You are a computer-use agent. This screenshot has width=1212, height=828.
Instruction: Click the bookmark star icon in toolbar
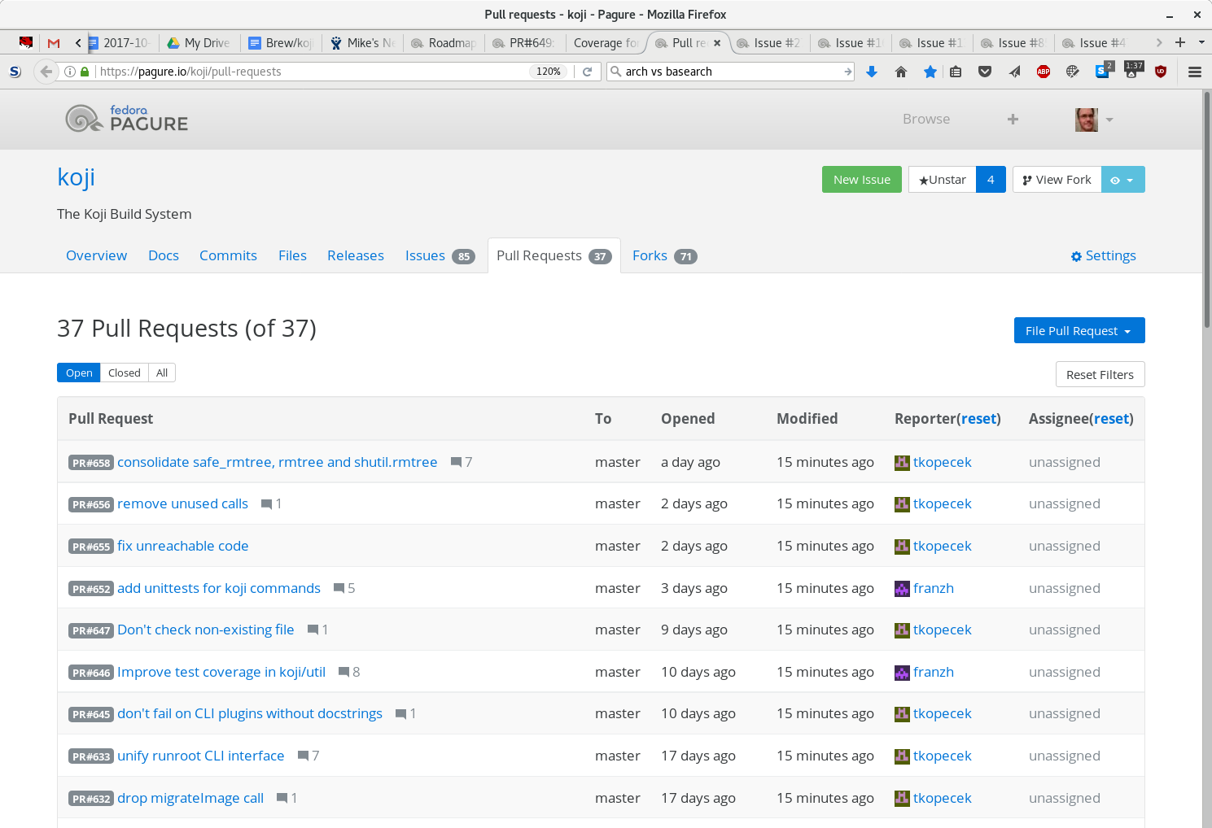930,72
